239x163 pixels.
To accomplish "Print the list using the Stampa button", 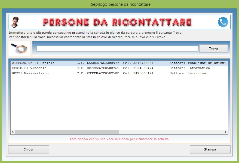I will [x=210, y=149].
